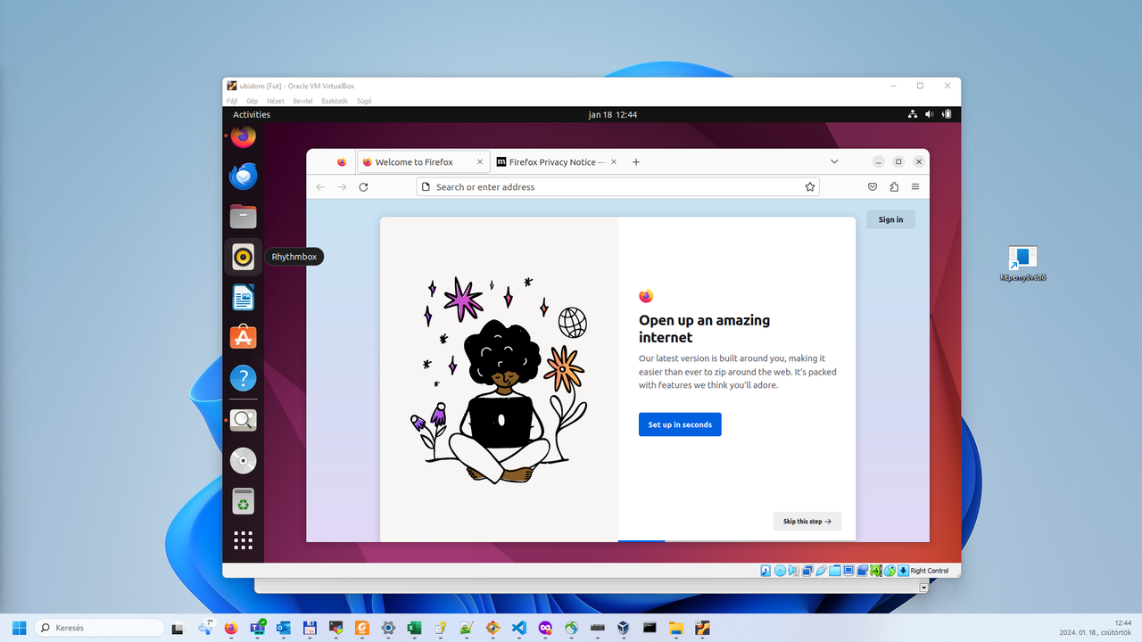Open the Help icon in the dock
Image resolution: width=1142 pixels, height=642 pixels.
pyautogui.click(x=243, y=378)
